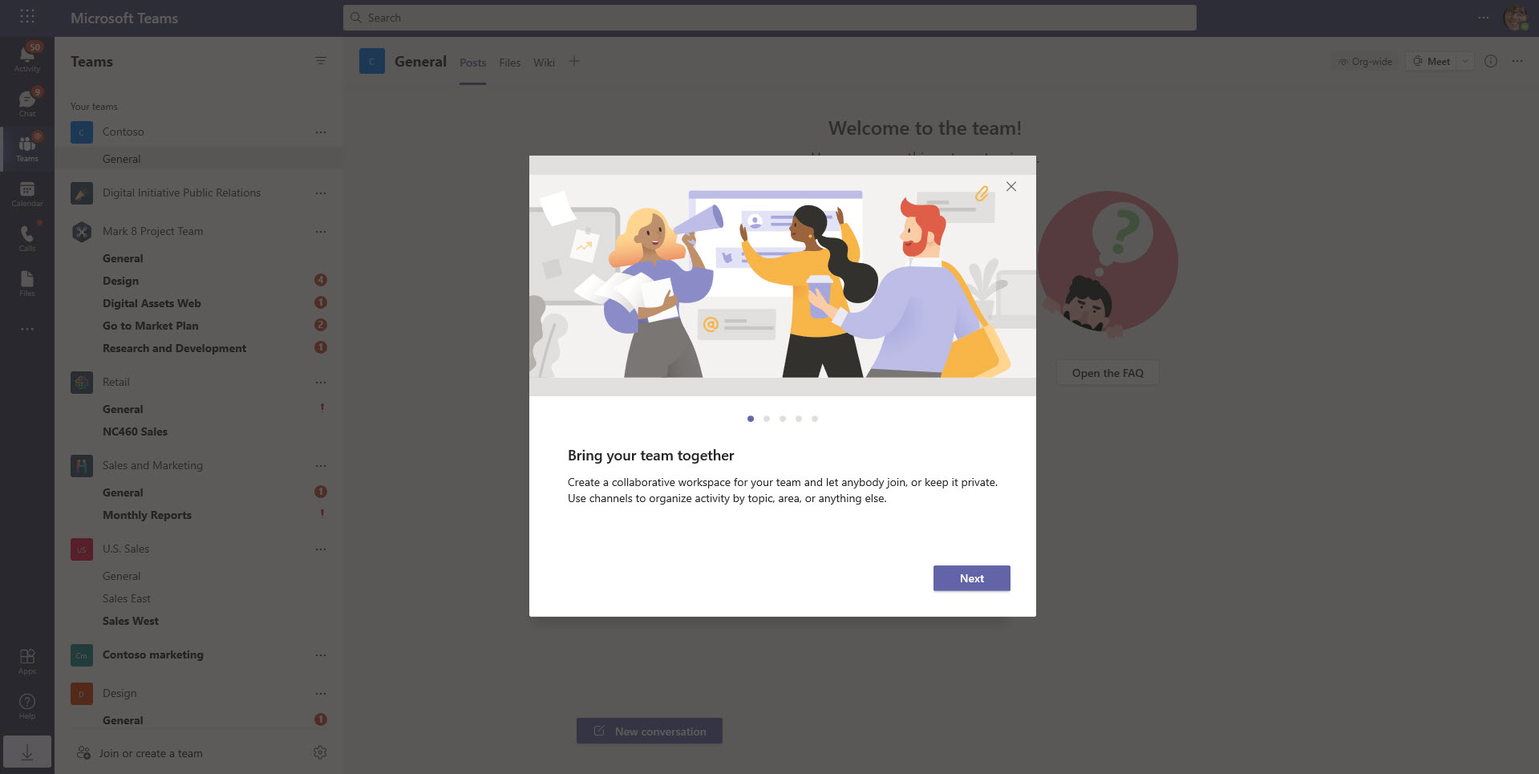Open the teams filter
Image resolution: width=1539 pixels, height=774 pixels.
tap(320, 60)
